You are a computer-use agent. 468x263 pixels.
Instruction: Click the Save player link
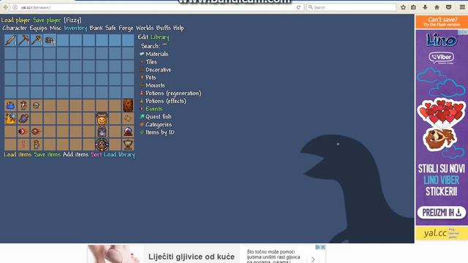coord(47,20)
